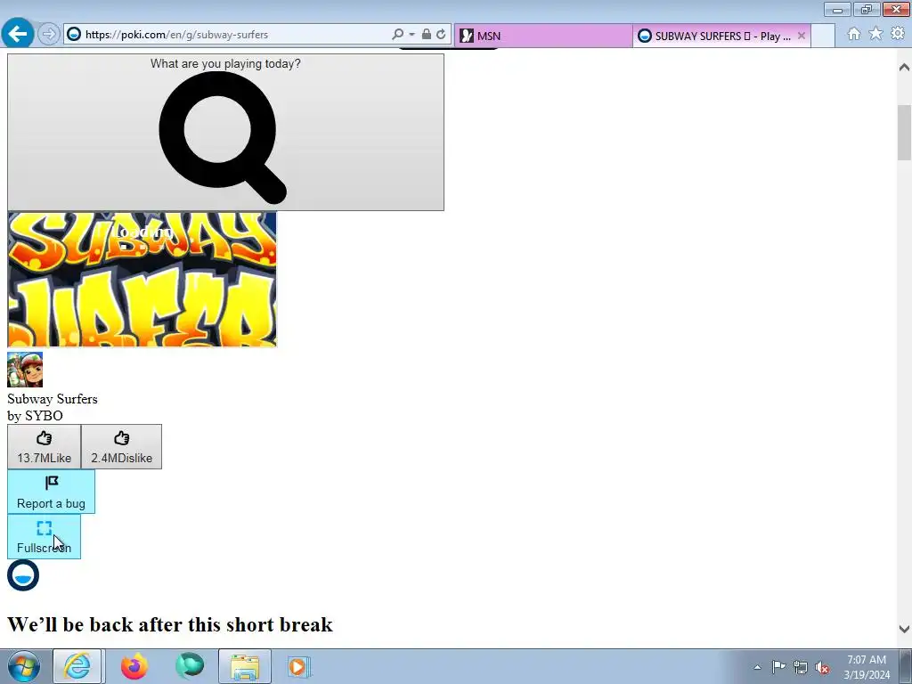Open Favorites with the star icon
Image resolution: width=912 pixels, height=684 pixels.
(875, 34)
